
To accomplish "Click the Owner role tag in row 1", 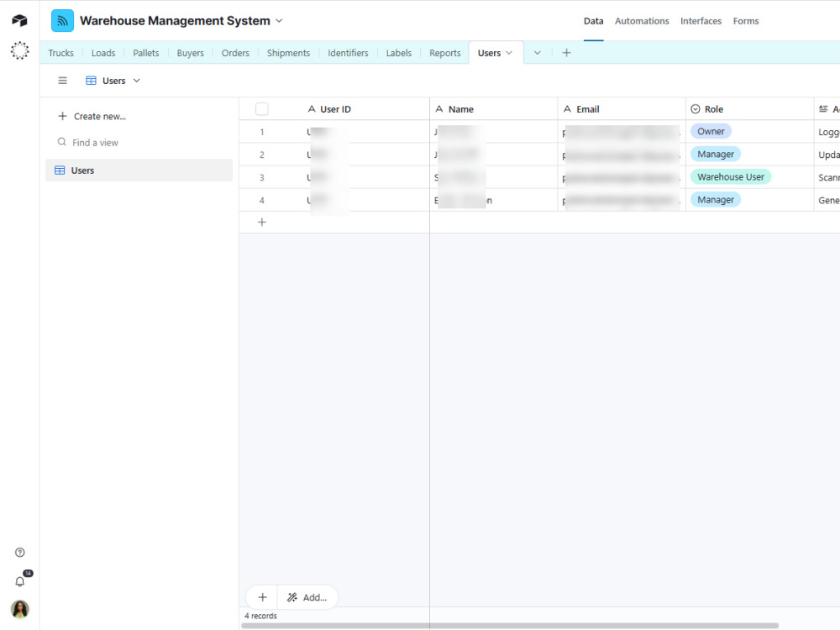I will (711, 131).
